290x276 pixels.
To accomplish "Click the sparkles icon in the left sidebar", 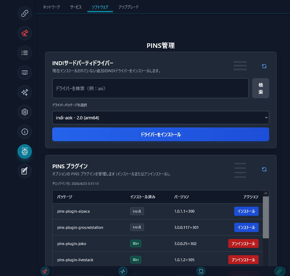I will point(25,92).
